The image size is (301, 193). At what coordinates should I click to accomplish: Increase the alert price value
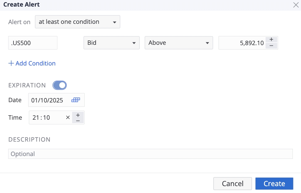(x=271, y=40)
